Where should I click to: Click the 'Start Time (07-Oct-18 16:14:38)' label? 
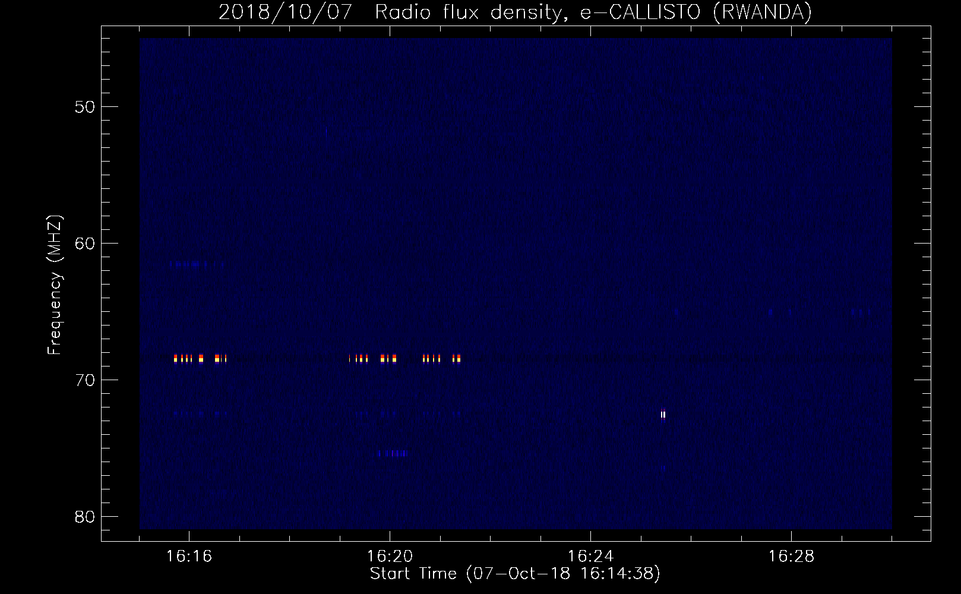(x=515, y=574)
